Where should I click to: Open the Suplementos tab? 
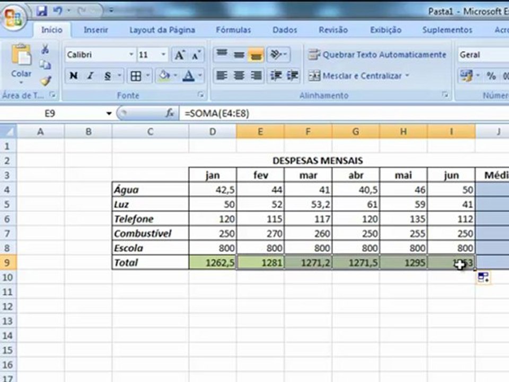click(x=447, y=30)
